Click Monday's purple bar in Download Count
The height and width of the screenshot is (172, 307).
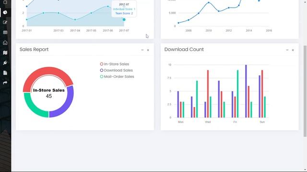click(x=178, y=104)
